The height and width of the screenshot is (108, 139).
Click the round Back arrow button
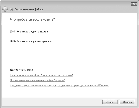click(5, 9)
